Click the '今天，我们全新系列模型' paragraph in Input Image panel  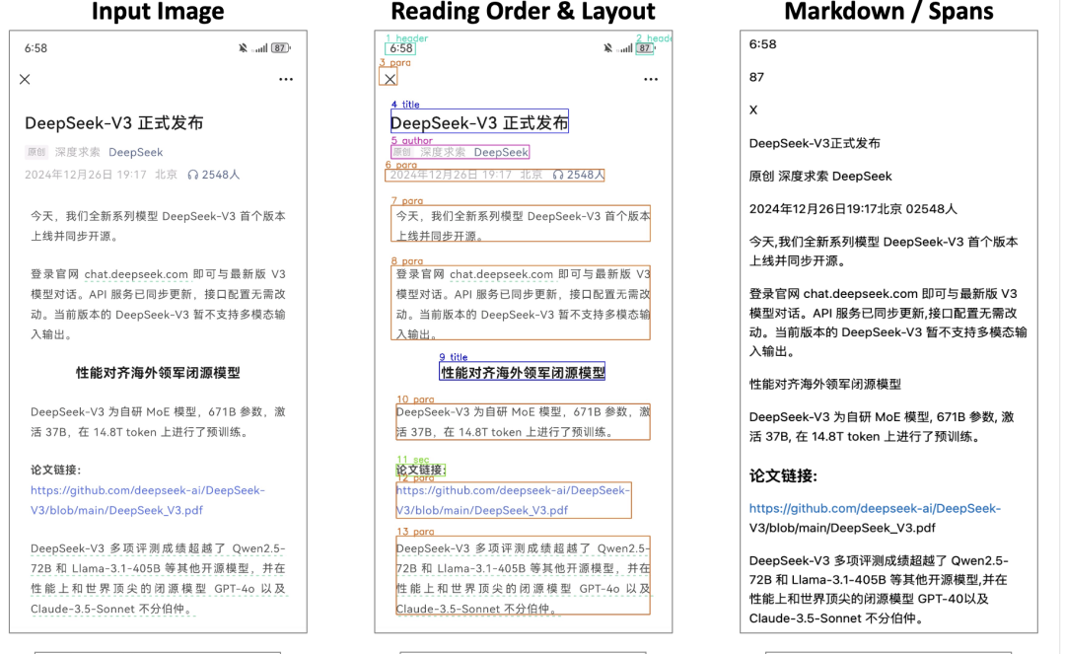tap(158, 226)
